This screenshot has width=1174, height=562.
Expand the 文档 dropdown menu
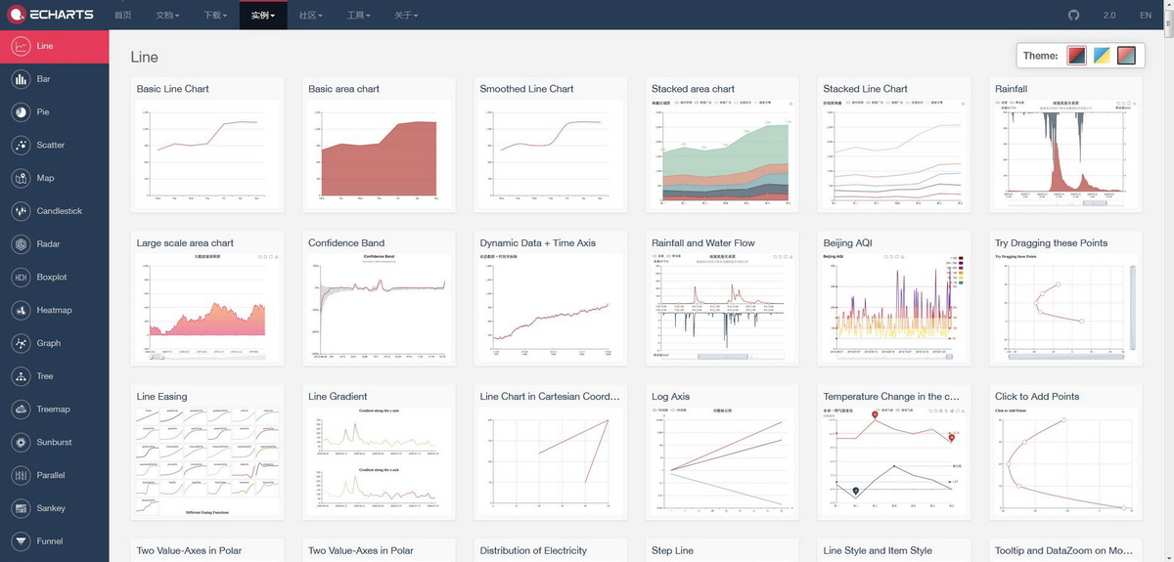coord(168,16)
